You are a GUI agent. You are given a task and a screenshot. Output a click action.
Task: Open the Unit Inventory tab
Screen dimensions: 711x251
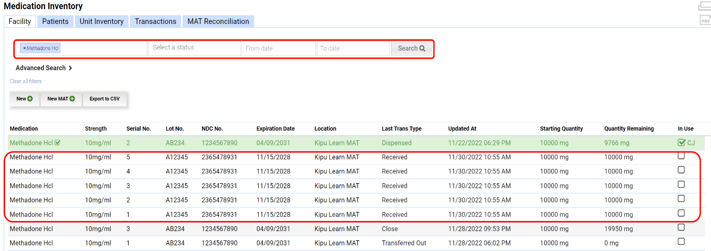click(101, 21)
